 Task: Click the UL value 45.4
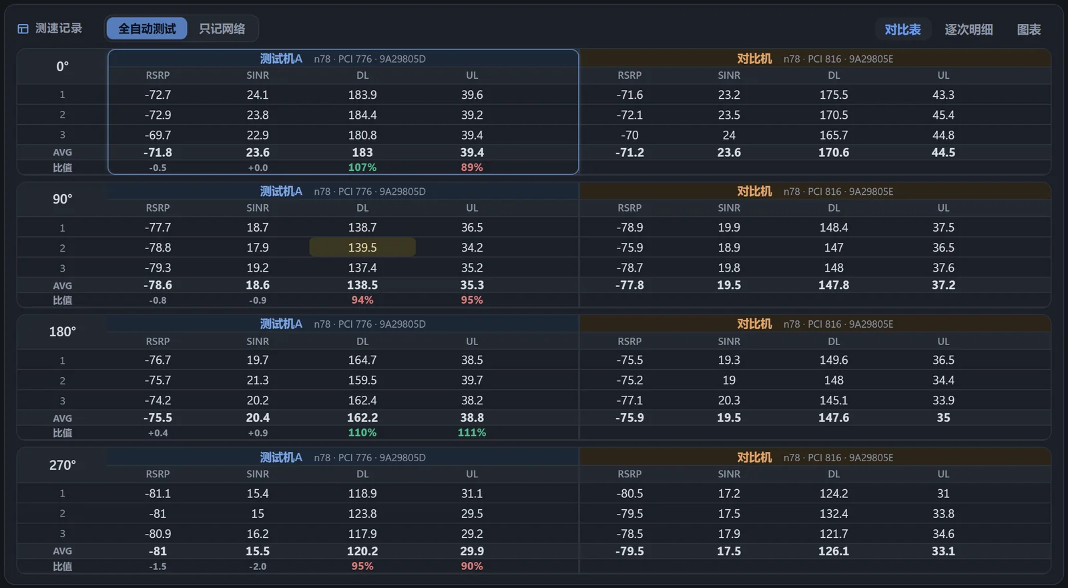tap(943, 115)
